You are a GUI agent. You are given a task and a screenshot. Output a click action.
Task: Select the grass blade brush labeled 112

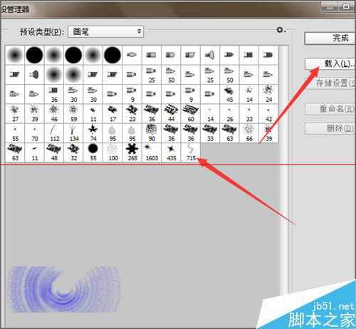click(54, 133)
